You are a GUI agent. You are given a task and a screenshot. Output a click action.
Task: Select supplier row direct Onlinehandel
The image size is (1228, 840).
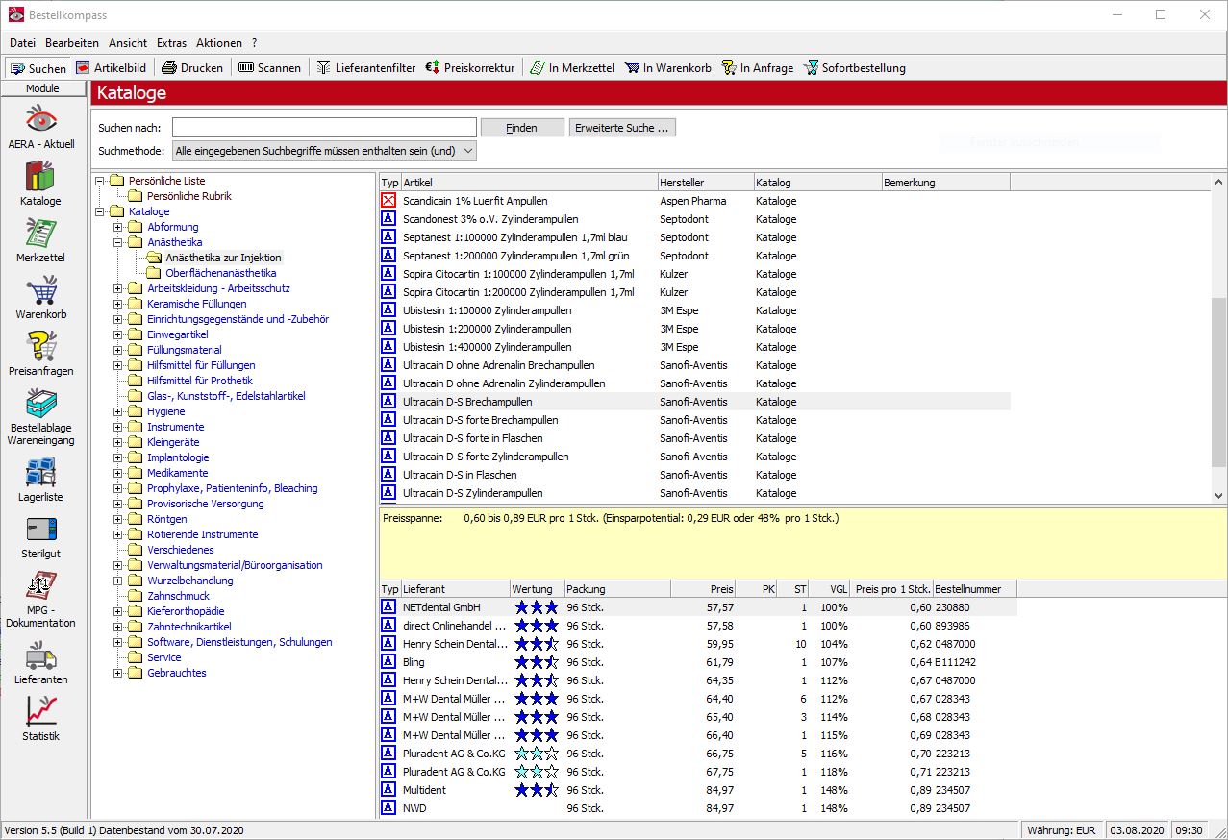[x=698, y=626]
